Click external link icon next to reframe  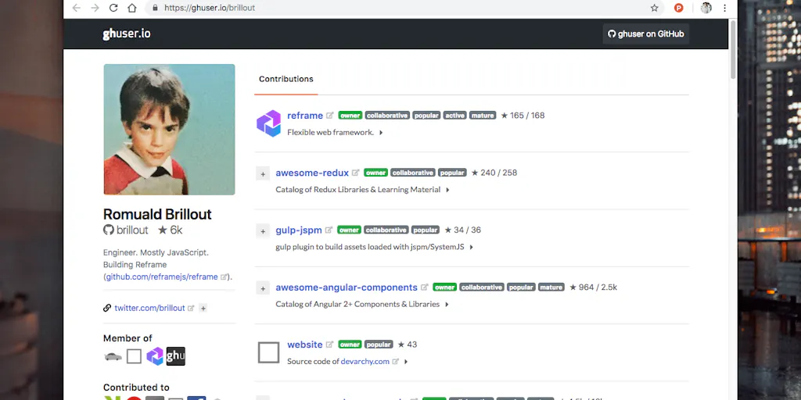(x=330, y=116)
